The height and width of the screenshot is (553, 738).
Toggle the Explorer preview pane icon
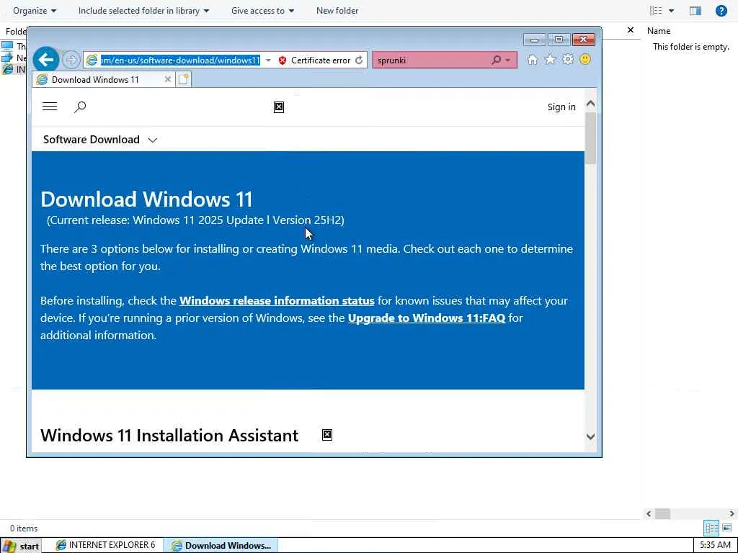(695, 10)
